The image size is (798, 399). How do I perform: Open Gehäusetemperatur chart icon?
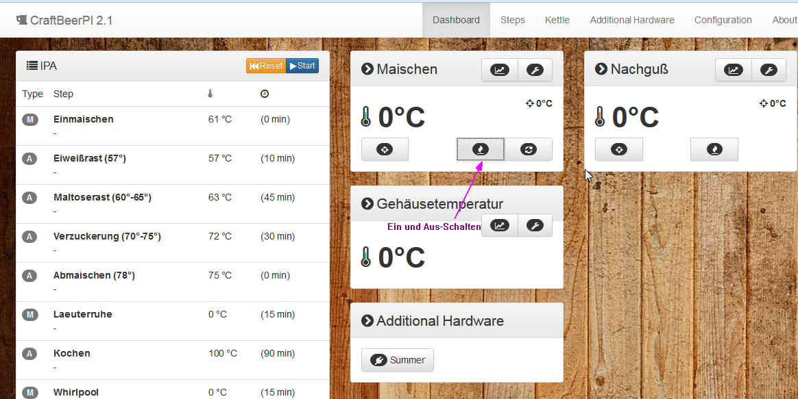499,225
